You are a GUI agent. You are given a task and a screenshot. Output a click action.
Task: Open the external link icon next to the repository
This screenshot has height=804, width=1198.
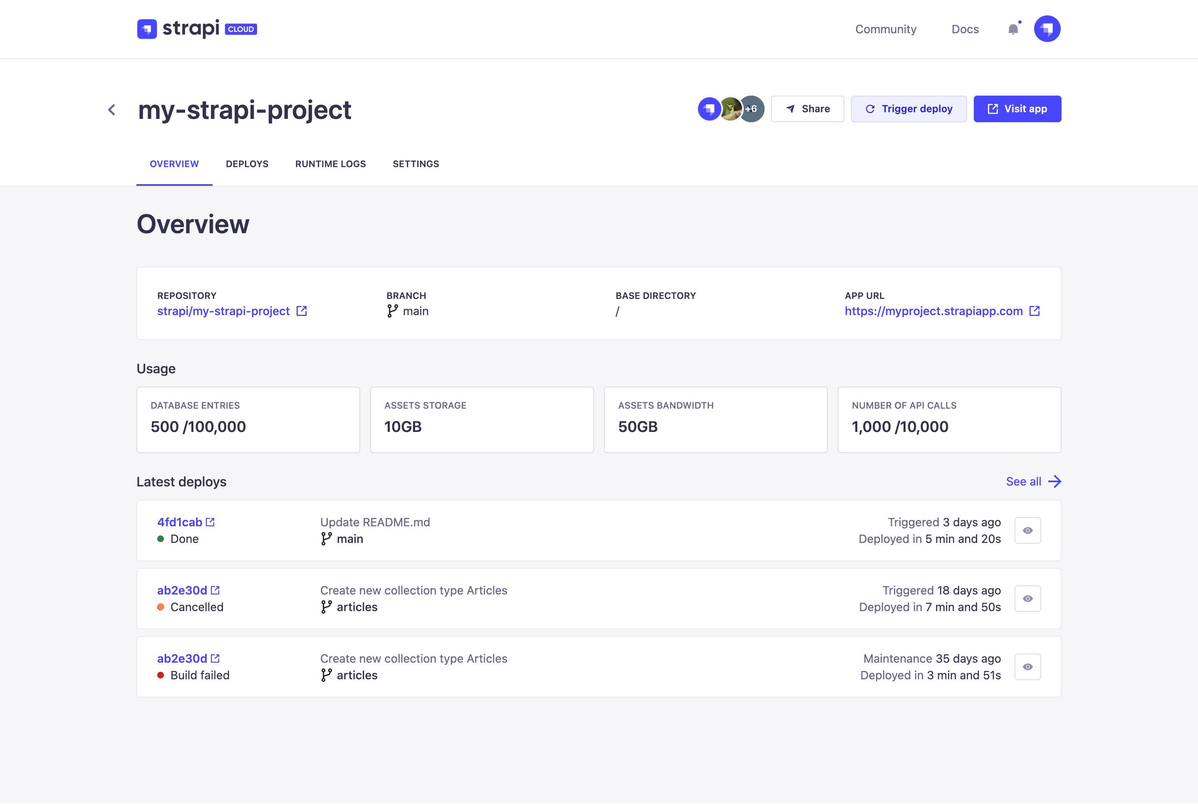(x=301, y=311)
